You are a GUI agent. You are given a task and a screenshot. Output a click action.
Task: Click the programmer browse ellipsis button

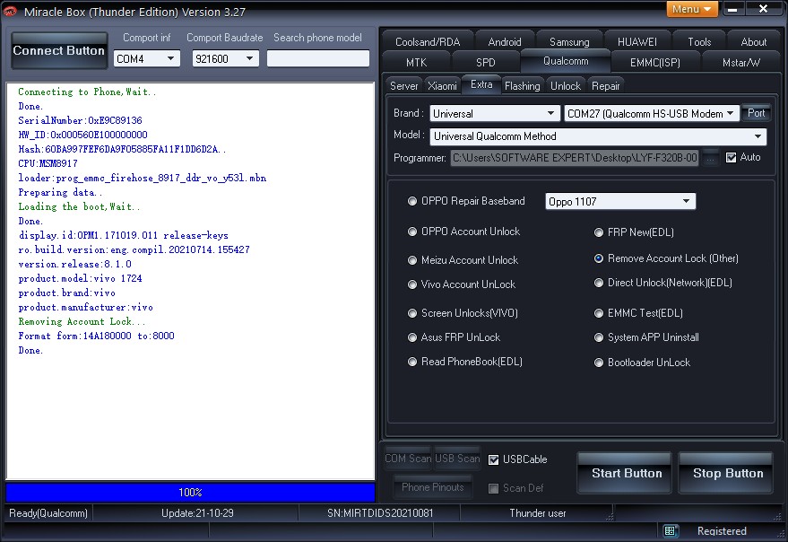[x=710, y=158]
